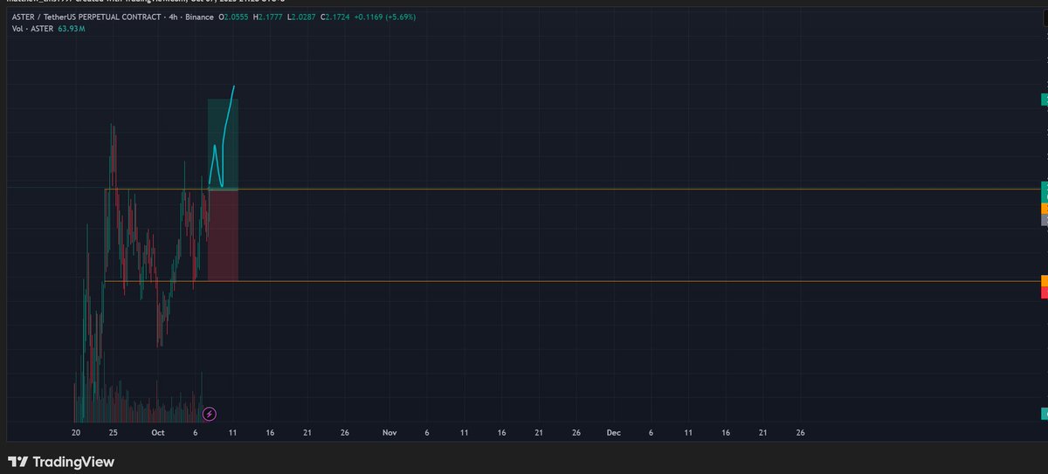Click the 6 date label following Nov
This screenshot has height=474, width=1048.
point(426,432)
